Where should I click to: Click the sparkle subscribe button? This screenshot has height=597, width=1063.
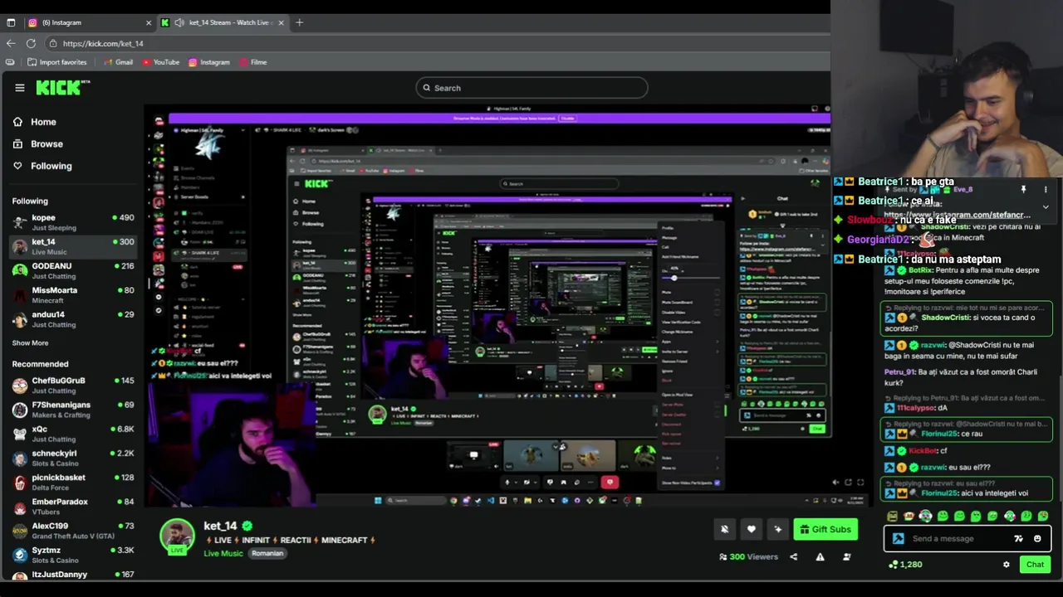[778, 529]
